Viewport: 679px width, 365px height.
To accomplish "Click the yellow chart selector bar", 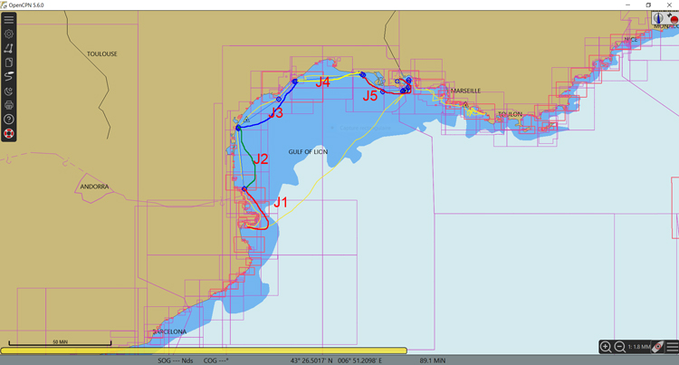I will [204, 351].
